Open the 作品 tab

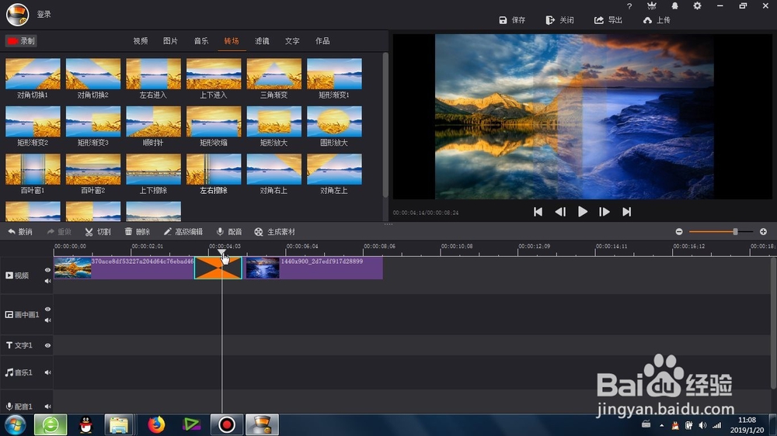[322, 41]
